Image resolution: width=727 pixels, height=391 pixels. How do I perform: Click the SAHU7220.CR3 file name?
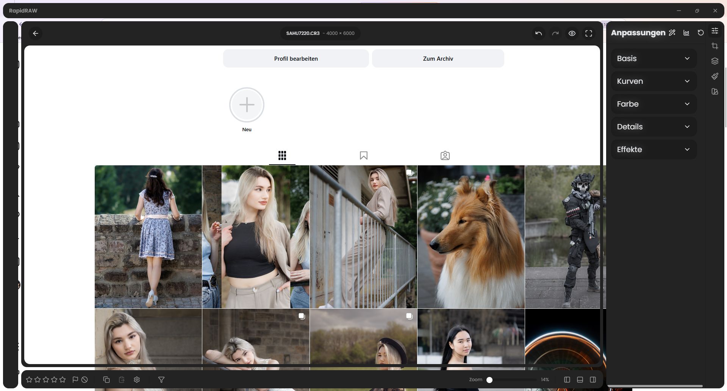[303, 33]
